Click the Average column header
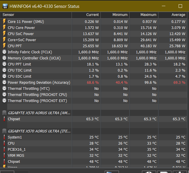Image resolution: width=189 pixels, height=173 pixels. tap(173, 15)
